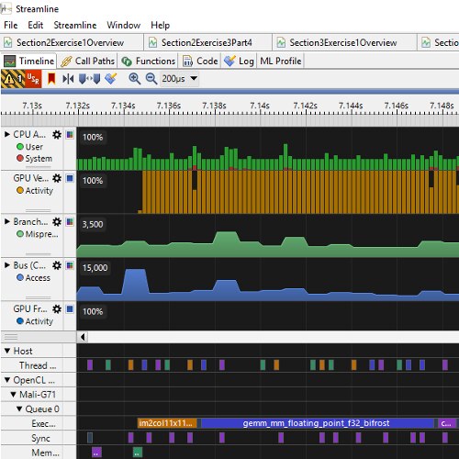Open the ML Profile tab
Viewport: 459px width, 459px height.
pyautogui.click(x=281, y=61)
